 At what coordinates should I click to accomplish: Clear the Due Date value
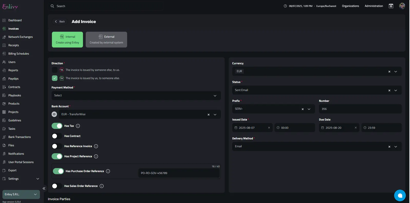[355, 128]
